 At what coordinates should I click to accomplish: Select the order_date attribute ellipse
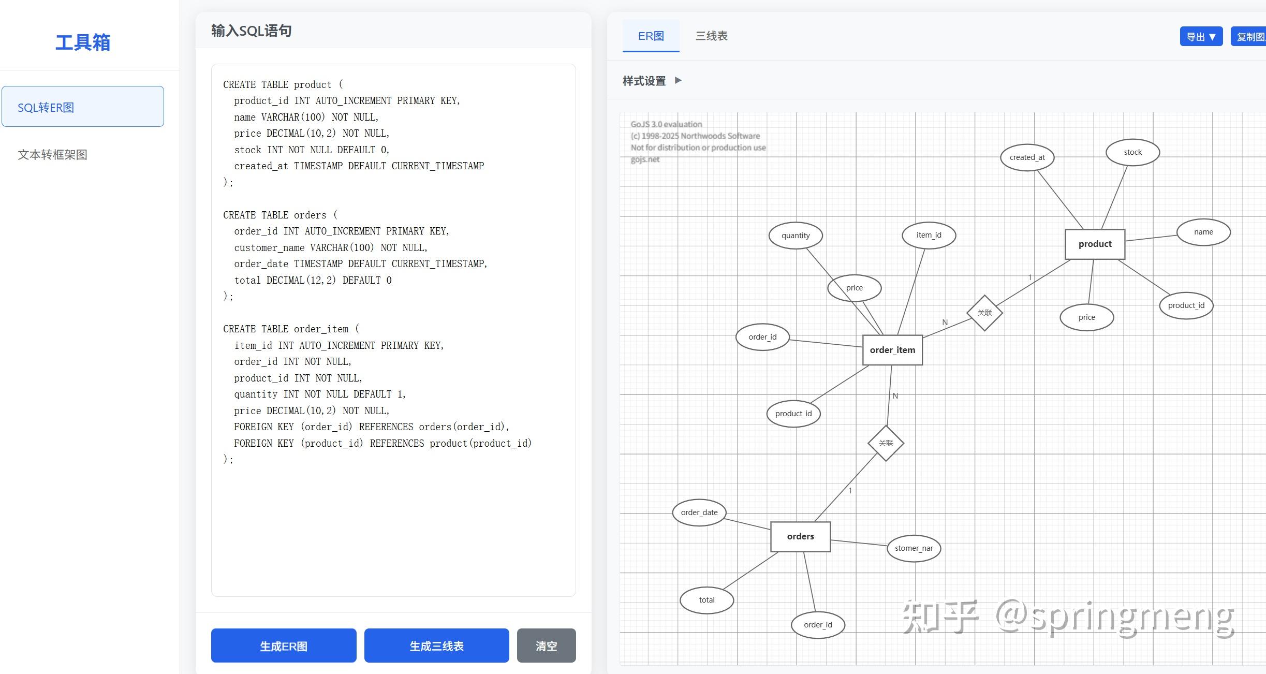tap(699, 512)
